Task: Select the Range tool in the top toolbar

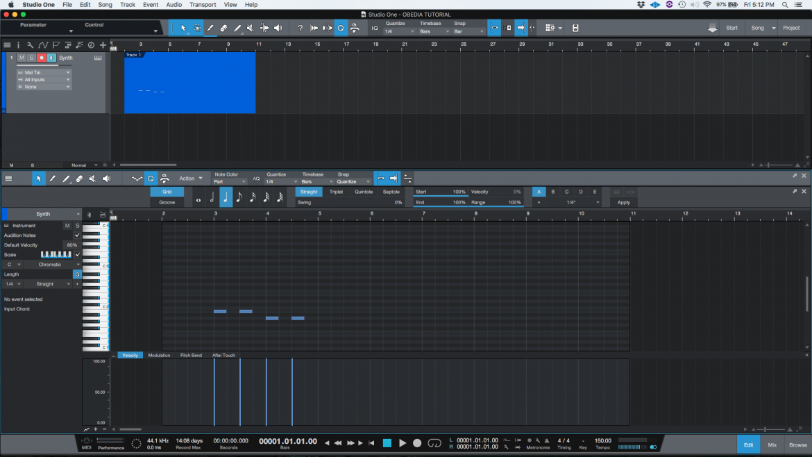Action: click(x=197, y=28)
